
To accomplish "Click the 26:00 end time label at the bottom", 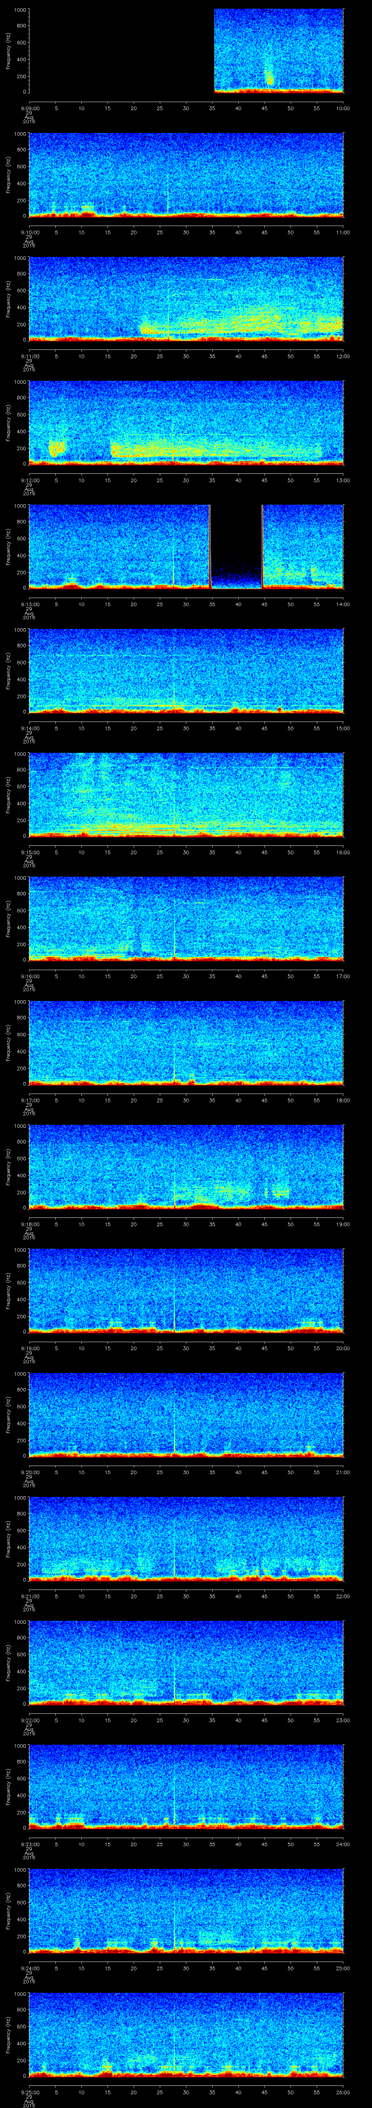I will pyautogui.click(x=343, y=2092).
